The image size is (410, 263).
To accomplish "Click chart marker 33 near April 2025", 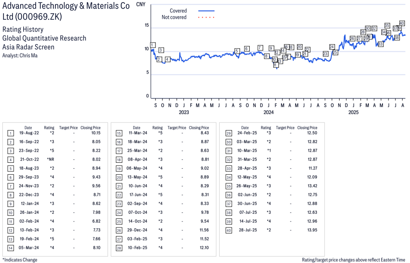I will coord(380,44).
